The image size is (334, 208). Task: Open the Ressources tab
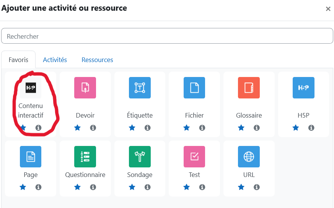(97, 60)
